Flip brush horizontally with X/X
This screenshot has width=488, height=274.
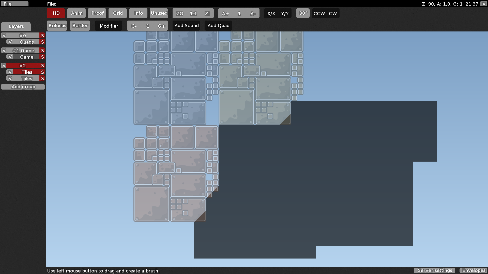(271, 13)
